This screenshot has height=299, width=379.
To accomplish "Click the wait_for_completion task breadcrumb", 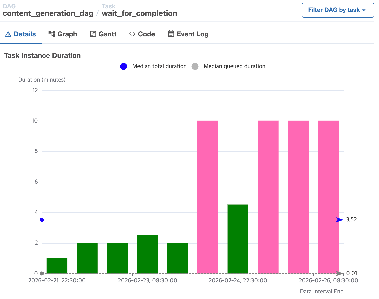I will point(139,13).
